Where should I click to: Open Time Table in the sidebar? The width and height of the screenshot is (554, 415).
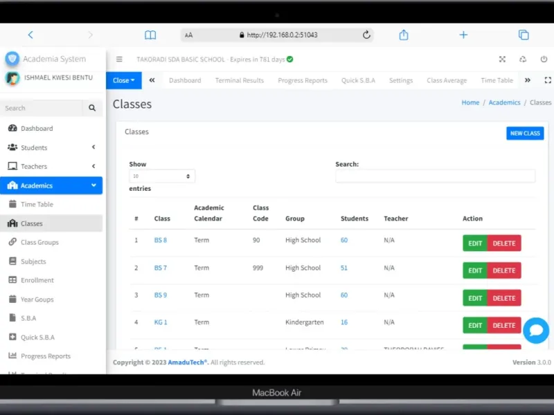pos(51,204)
